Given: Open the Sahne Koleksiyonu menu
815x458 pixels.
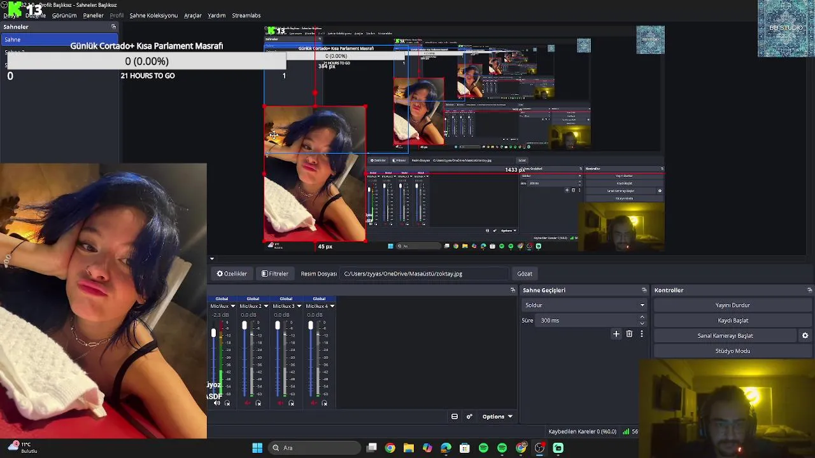Looking at the screenshot, I should pyautogui.click(x=153, y=15).
